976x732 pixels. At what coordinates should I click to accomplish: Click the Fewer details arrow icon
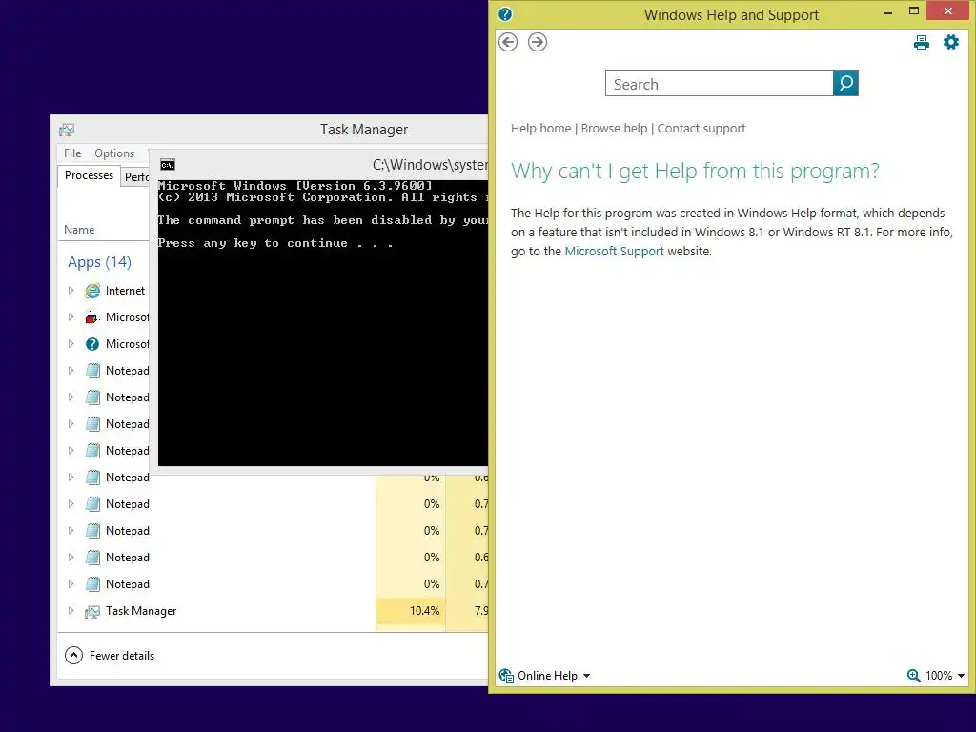click(73, 656)
